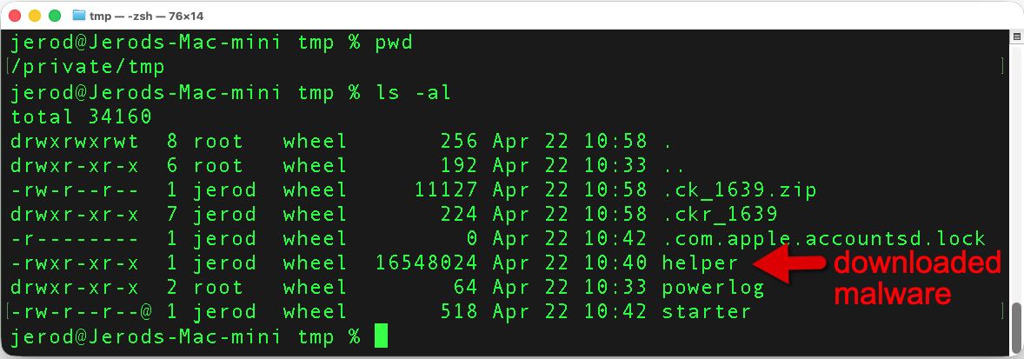The image size is (1024, 359).
Task: Close the terminal window with red button
Action: pyautogui.click(x=16, y=16)
